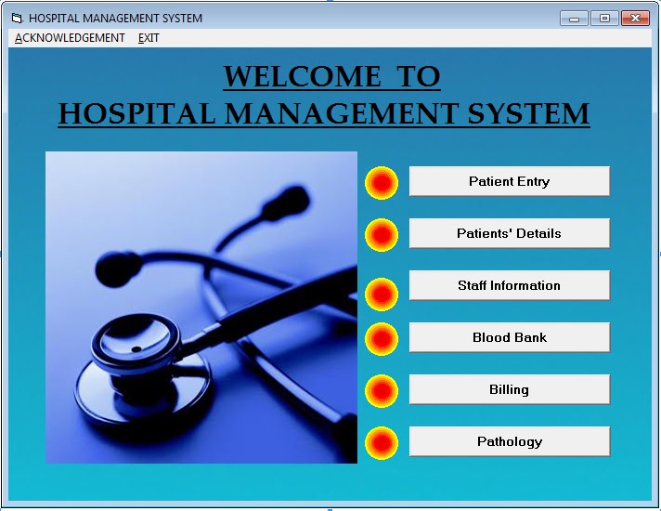Click the red circle beside Pathology

[x=382, y=443]
